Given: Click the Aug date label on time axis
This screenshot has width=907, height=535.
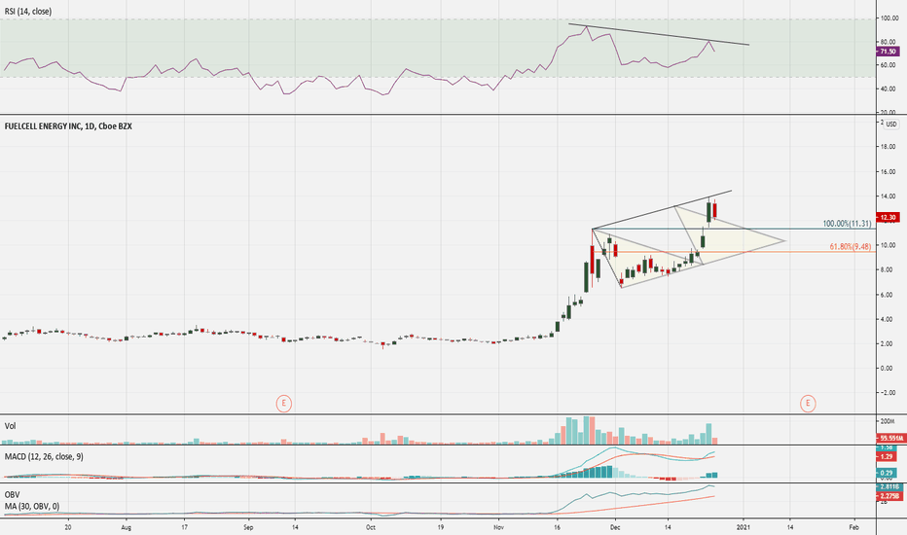Looking at the screenshot, I should [x=127, y=527].
